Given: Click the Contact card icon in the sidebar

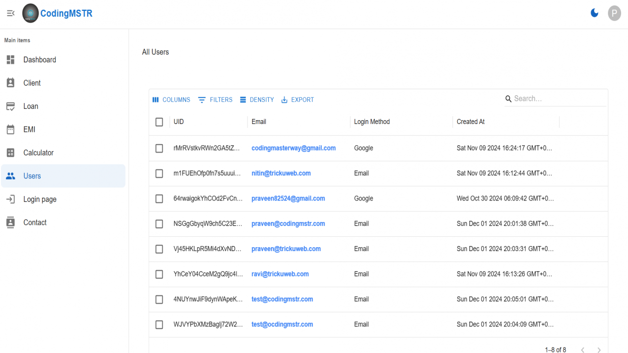Looking at the screenshot, I should (11, 223).
